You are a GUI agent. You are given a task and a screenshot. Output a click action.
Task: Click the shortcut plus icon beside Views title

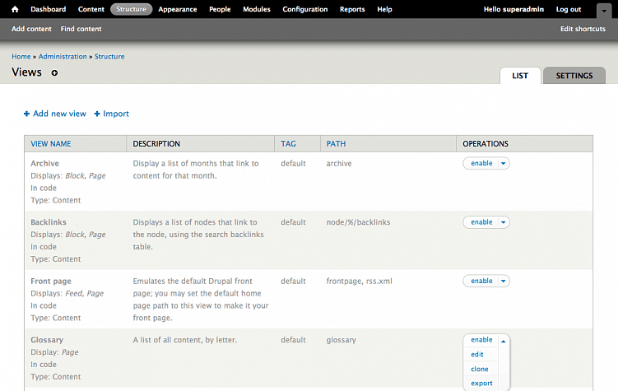coord(55,73)
